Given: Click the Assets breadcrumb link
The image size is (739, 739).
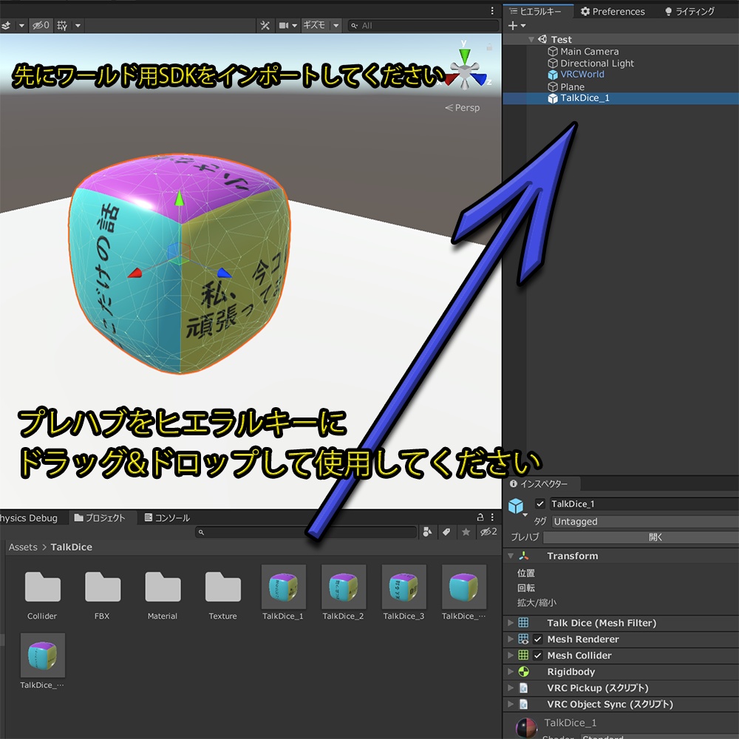Looking at the screenshot, I should point(21,547).
